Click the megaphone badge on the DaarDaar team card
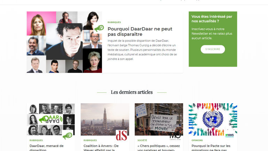Image resolution: width=268 pixels, height=151 pixels. click(x=68, y=135)
